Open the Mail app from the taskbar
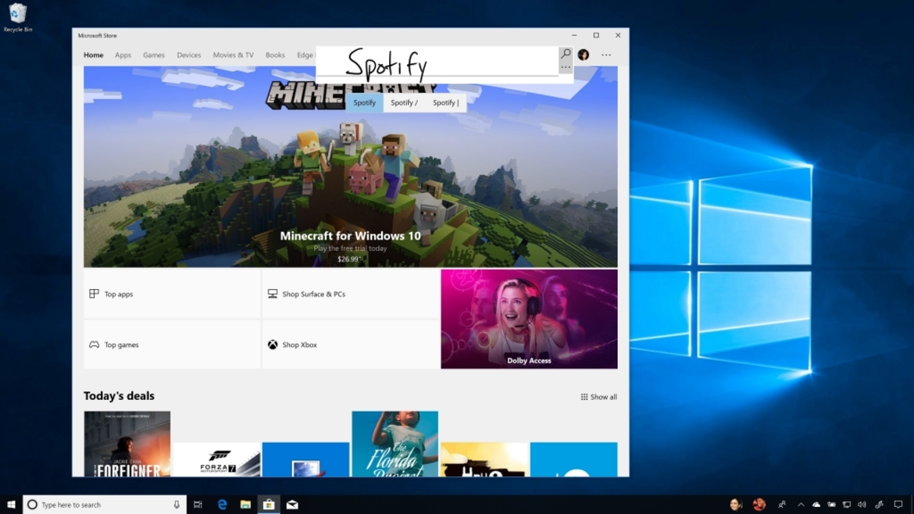The image size is (914, 514). click(x=292, y=505)
